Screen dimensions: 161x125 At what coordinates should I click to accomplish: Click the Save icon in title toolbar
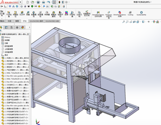(x=38, y=2)
